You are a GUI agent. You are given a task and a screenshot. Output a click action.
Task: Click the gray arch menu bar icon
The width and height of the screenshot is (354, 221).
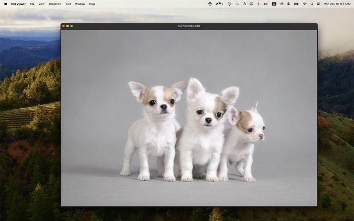(282, 4)
